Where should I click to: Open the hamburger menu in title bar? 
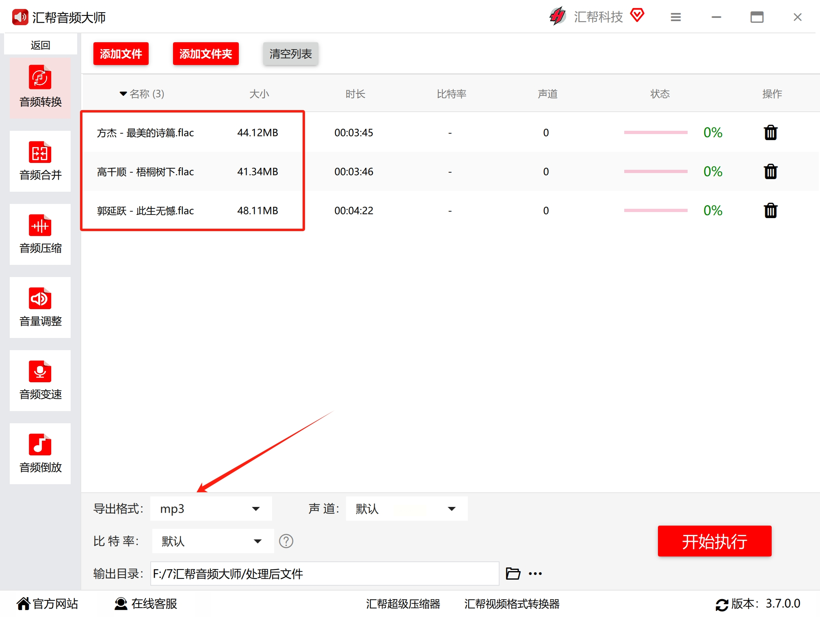click(x=675, y=17)
